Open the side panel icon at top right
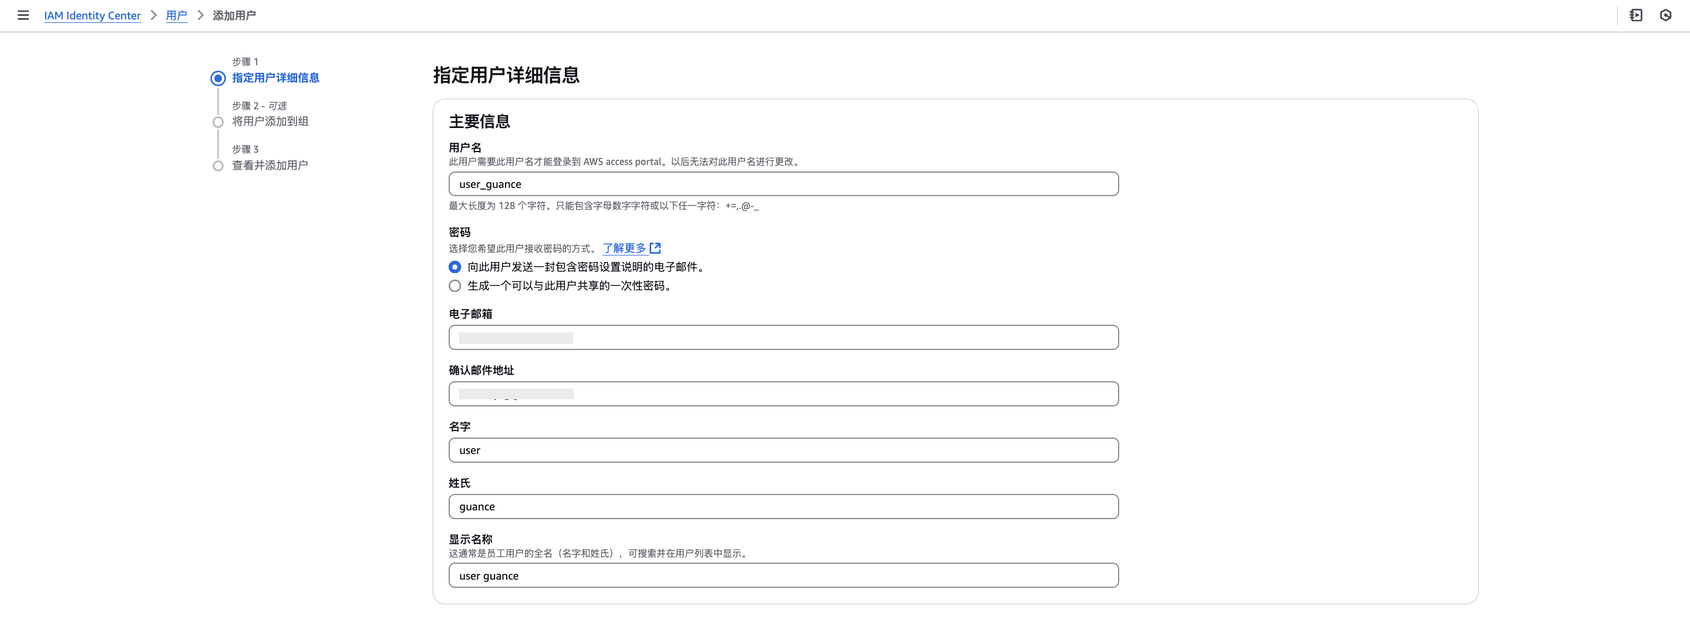The image size is (1690, 619). [x=1635, y=15]
